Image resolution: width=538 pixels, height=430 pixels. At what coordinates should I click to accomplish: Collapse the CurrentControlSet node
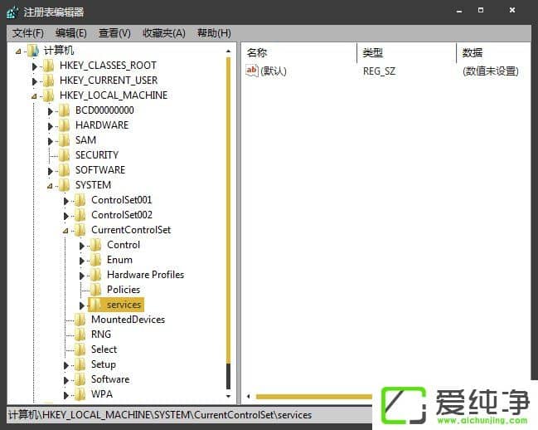click(x=66, y=231)
